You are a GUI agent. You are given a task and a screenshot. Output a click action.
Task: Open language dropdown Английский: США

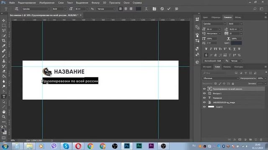point(214,61)
